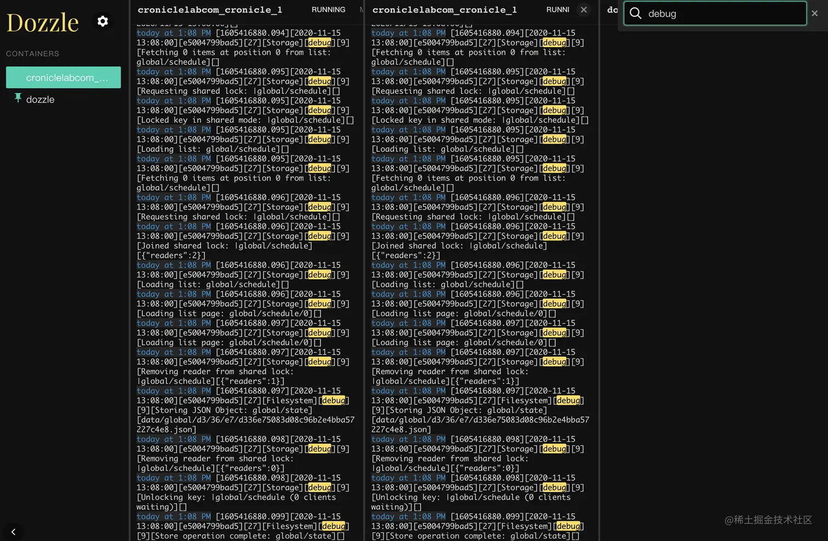This screenshot has width=828, height=541.
Task: Close the right croniclelabcom_cronicle_1 log pane
Action: 584,10
